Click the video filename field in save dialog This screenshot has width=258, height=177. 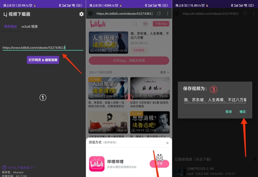click(x=215, y=100)
